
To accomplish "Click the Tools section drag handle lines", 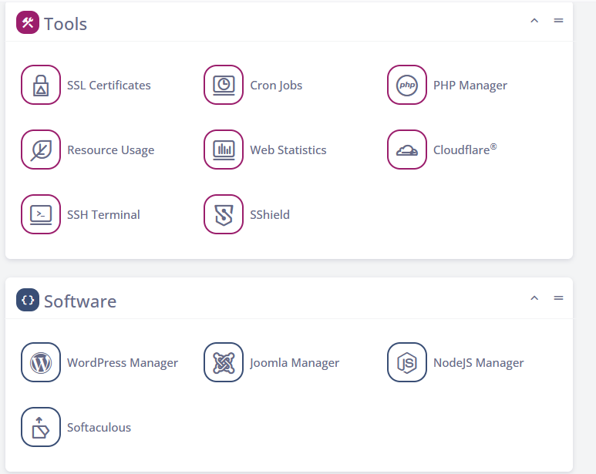I will (558, 21).
